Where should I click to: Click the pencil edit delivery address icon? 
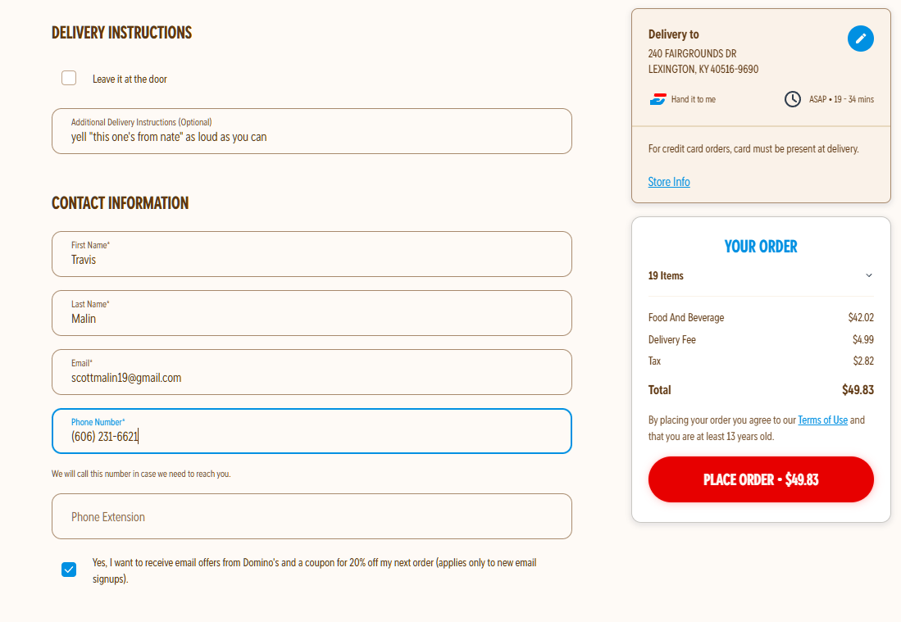[860, 39]
